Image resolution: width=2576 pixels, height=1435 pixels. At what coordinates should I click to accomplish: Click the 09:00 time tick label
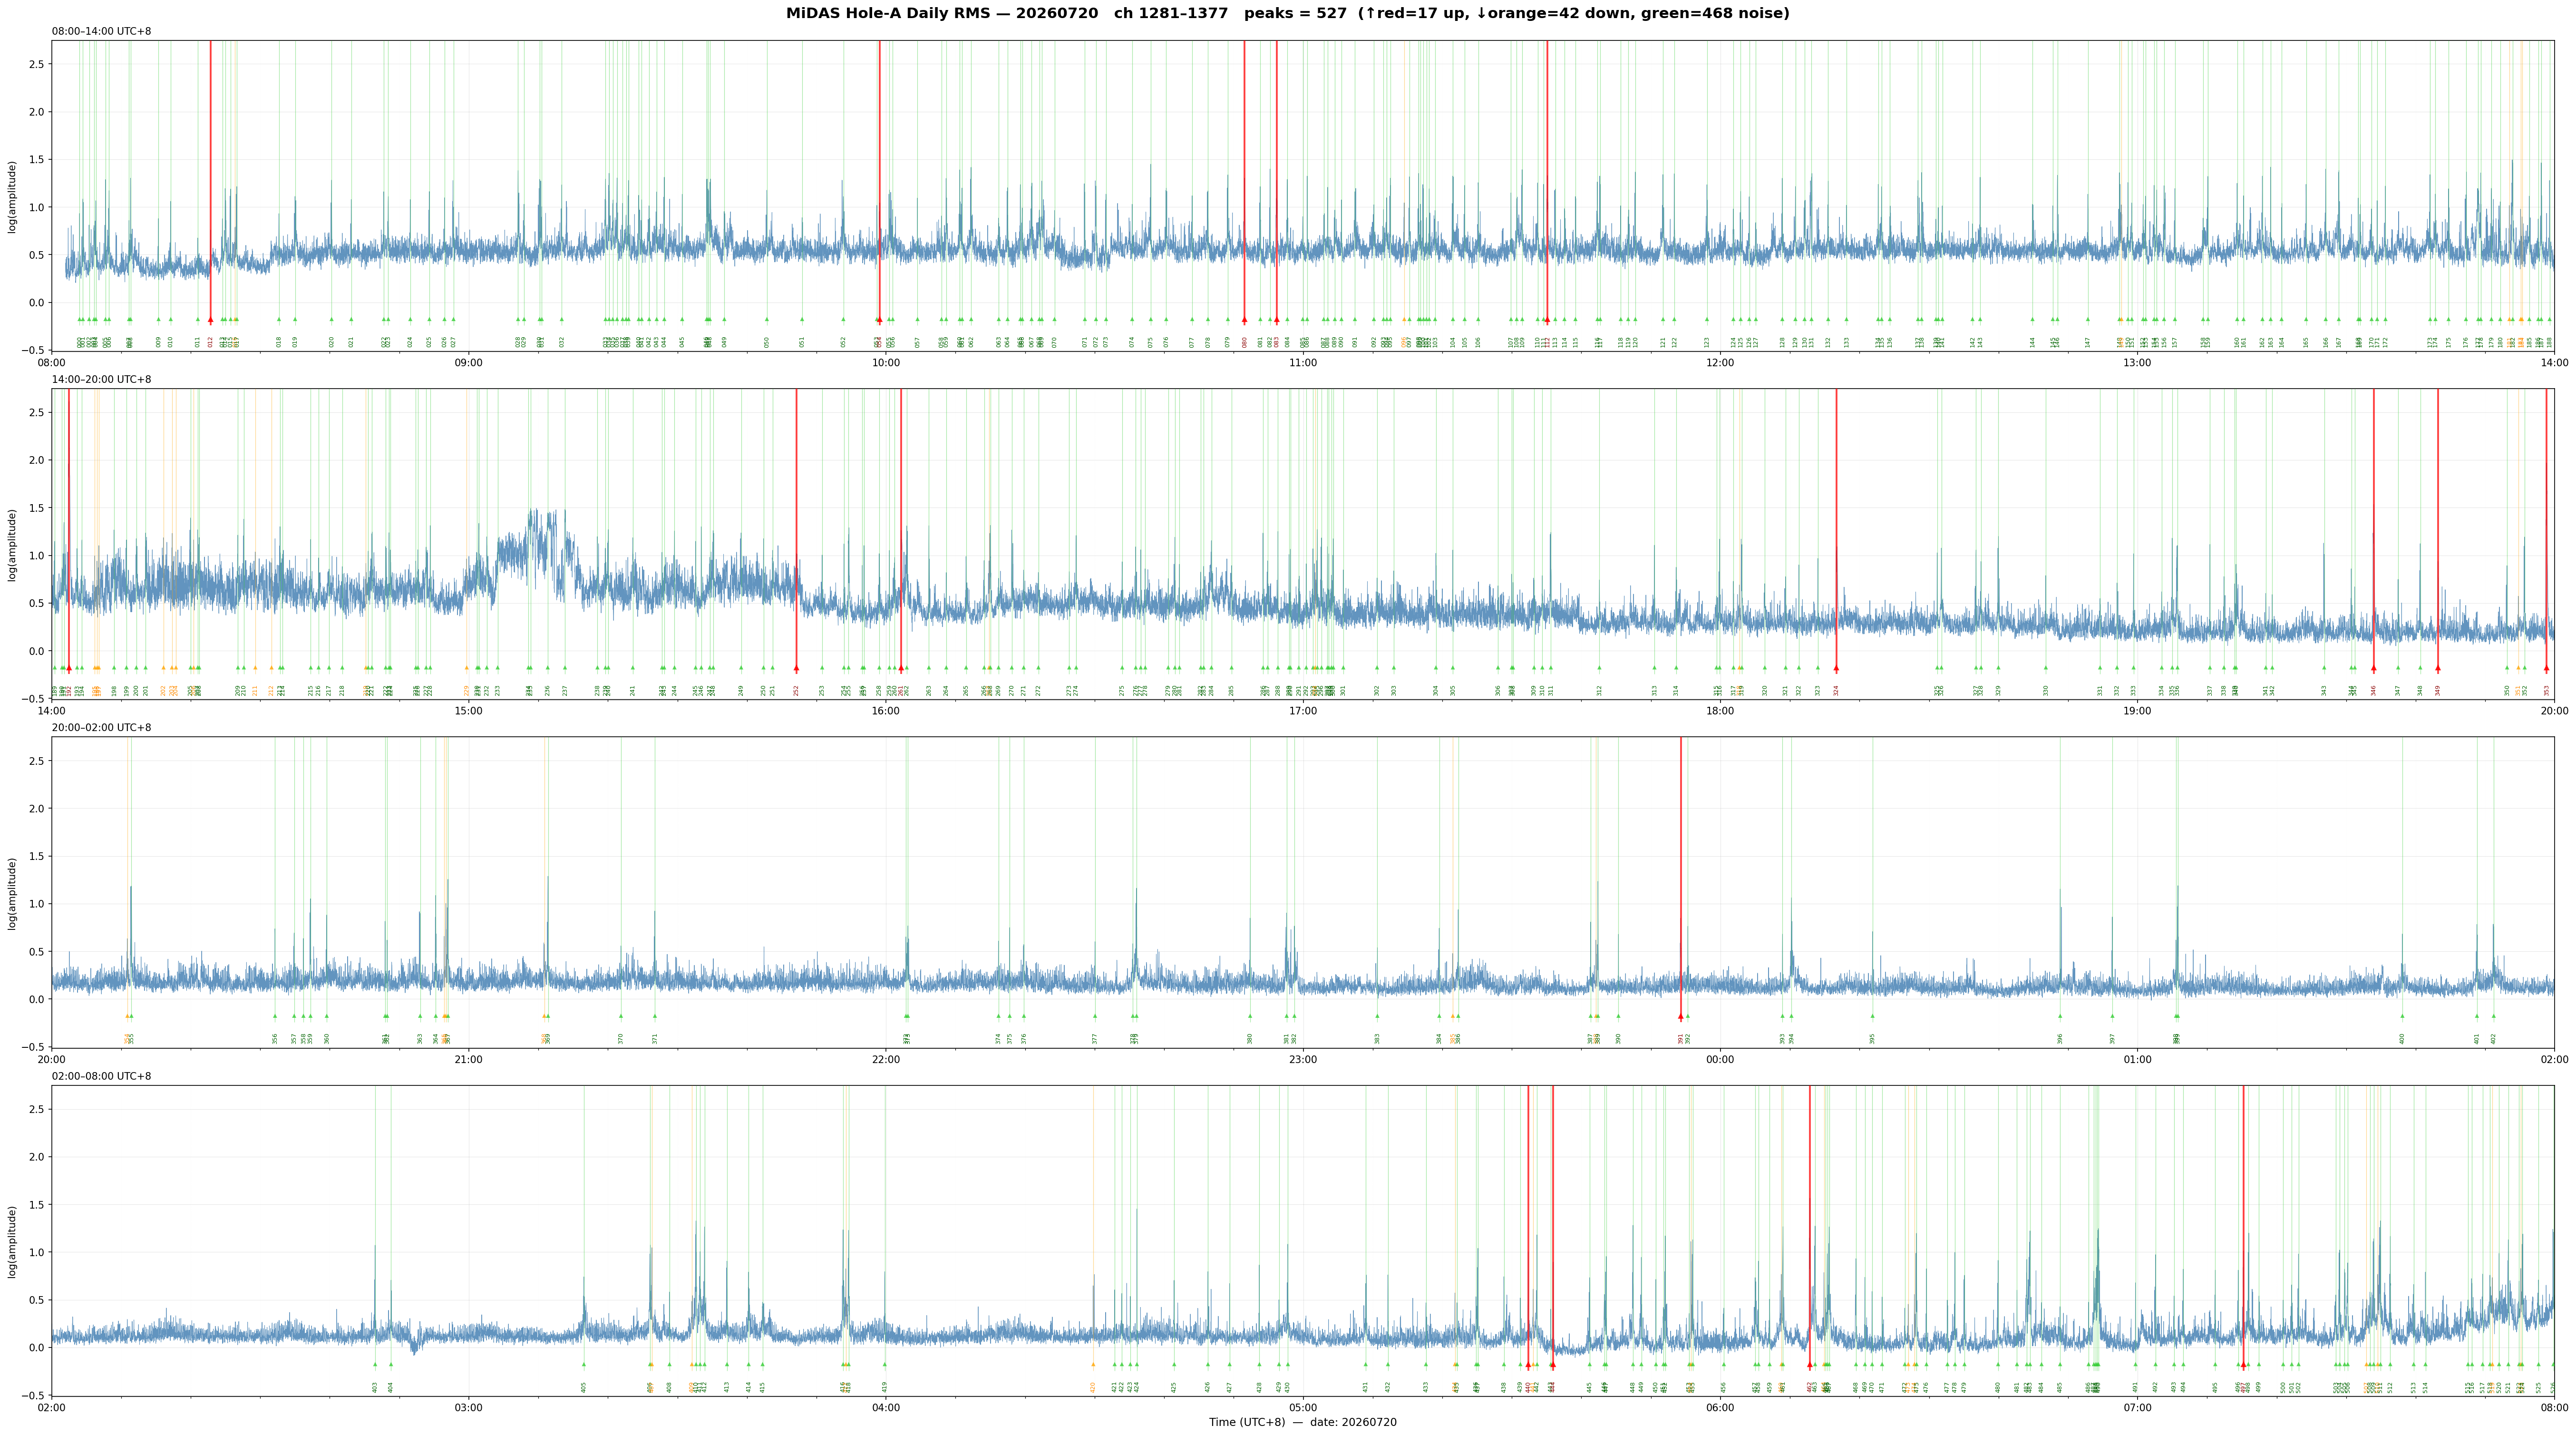point(469,363)
